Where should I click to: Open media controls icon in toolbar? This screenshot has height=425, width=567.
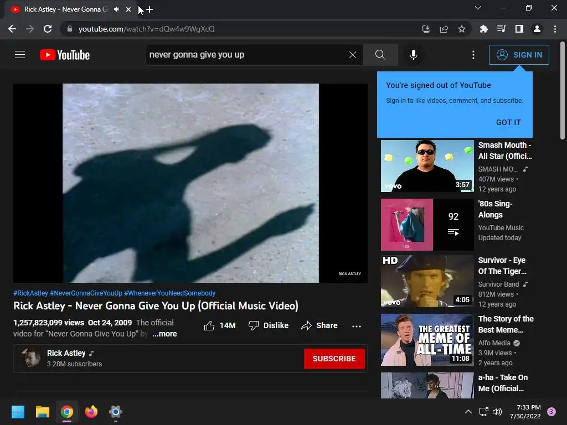(x=501, y=29)
